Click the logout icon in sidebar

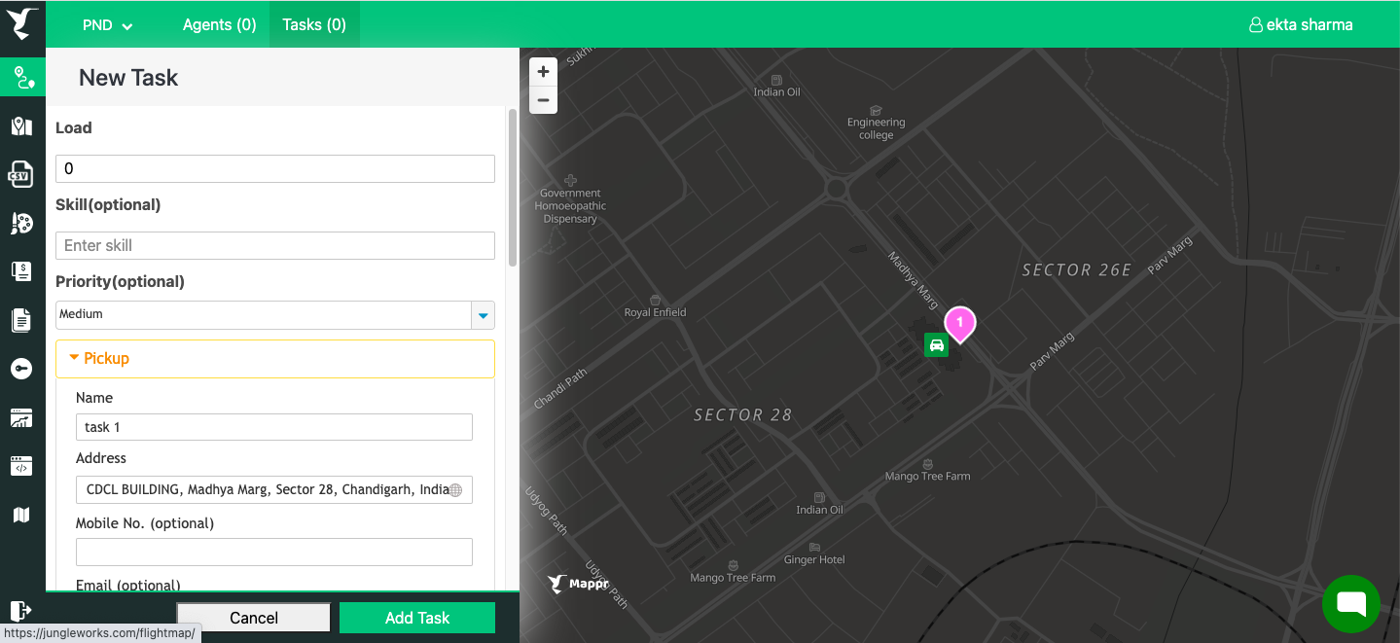tap(20, 610)
